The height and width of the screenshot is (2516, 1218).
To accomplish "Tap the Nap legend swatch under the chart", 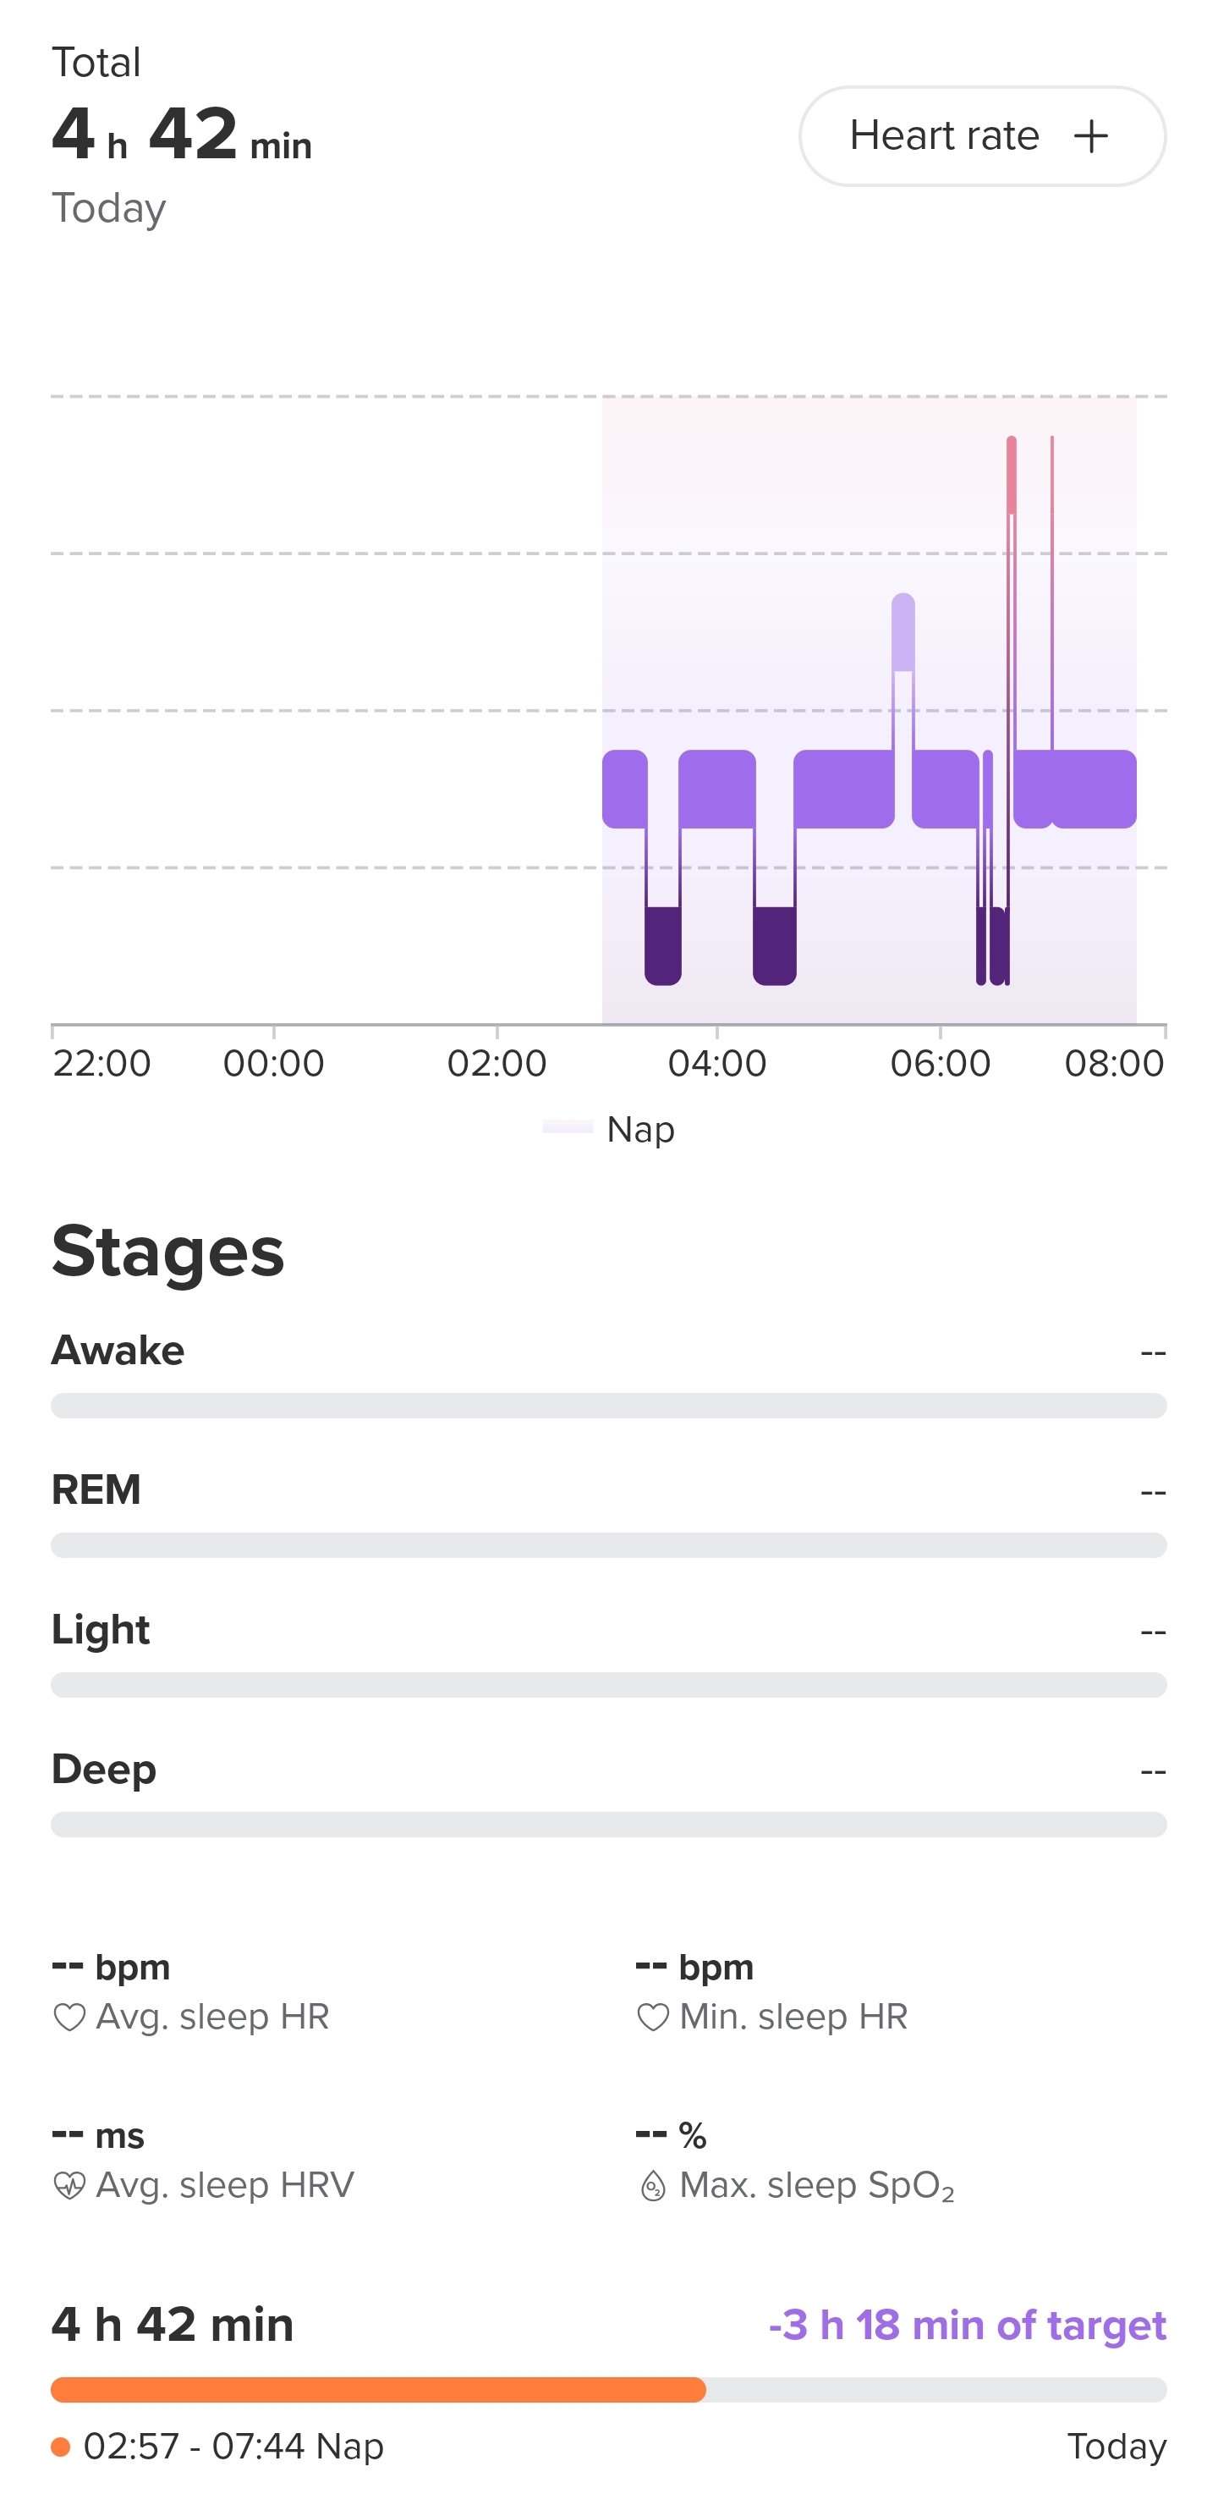I will coord(567,1127).
